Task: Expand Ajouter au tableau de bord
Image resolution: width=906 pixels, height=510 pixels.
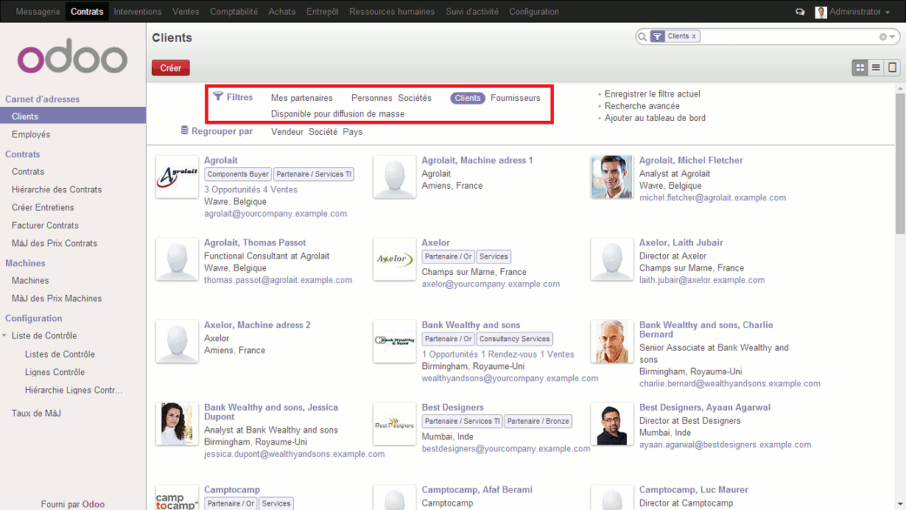Action: (655, 118)
